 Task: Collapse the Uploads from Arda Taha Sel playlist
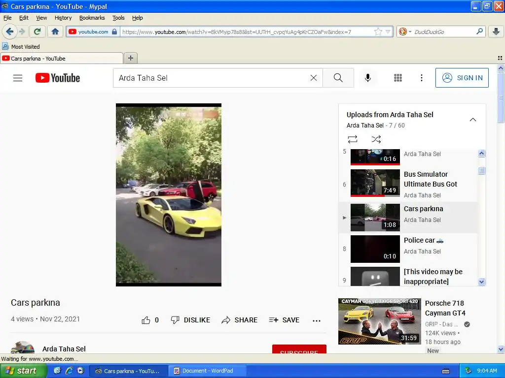coord(472,120)
